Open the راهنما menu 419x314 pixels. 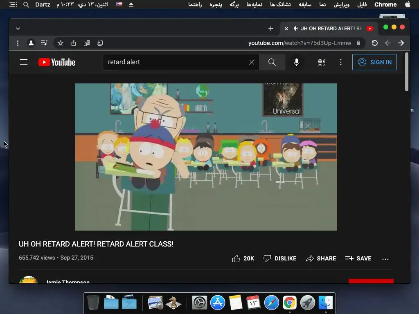(195, 4)
